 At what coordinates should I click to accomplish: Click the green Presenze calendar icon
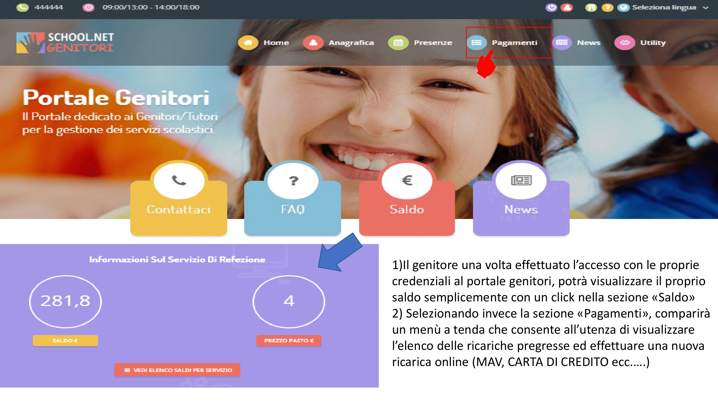tap(398, 43)
